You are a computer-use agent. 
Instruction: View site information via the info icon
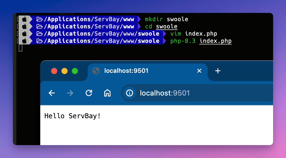130,93
